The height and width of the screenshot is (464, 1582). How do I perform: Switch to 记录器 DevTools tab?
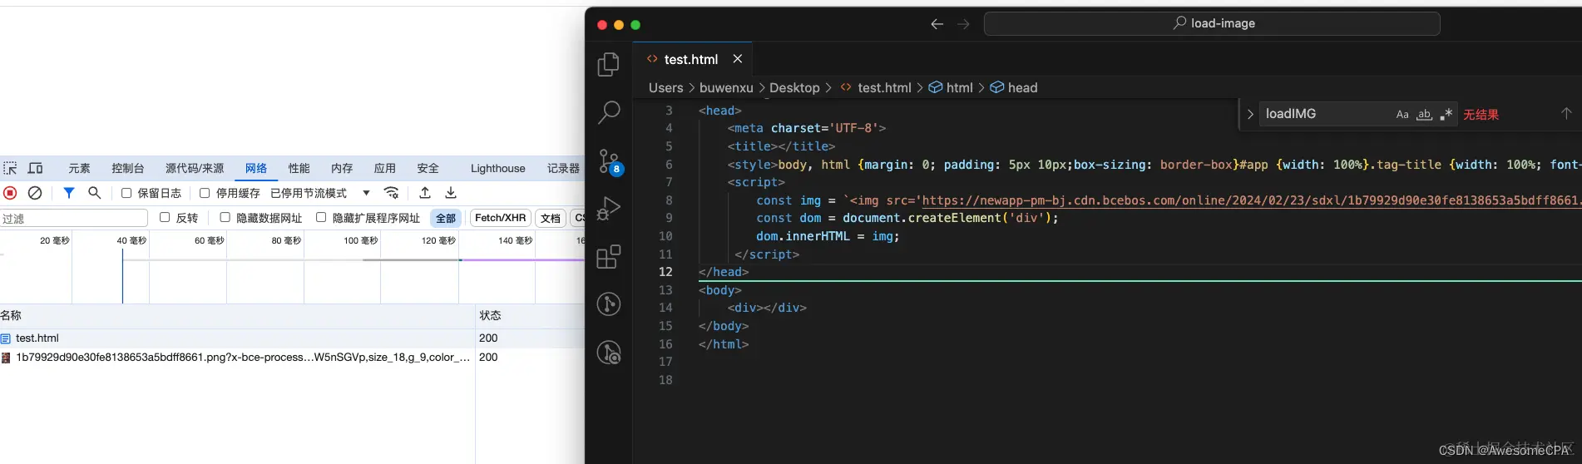pyautogui.click(x=563, y=168)
